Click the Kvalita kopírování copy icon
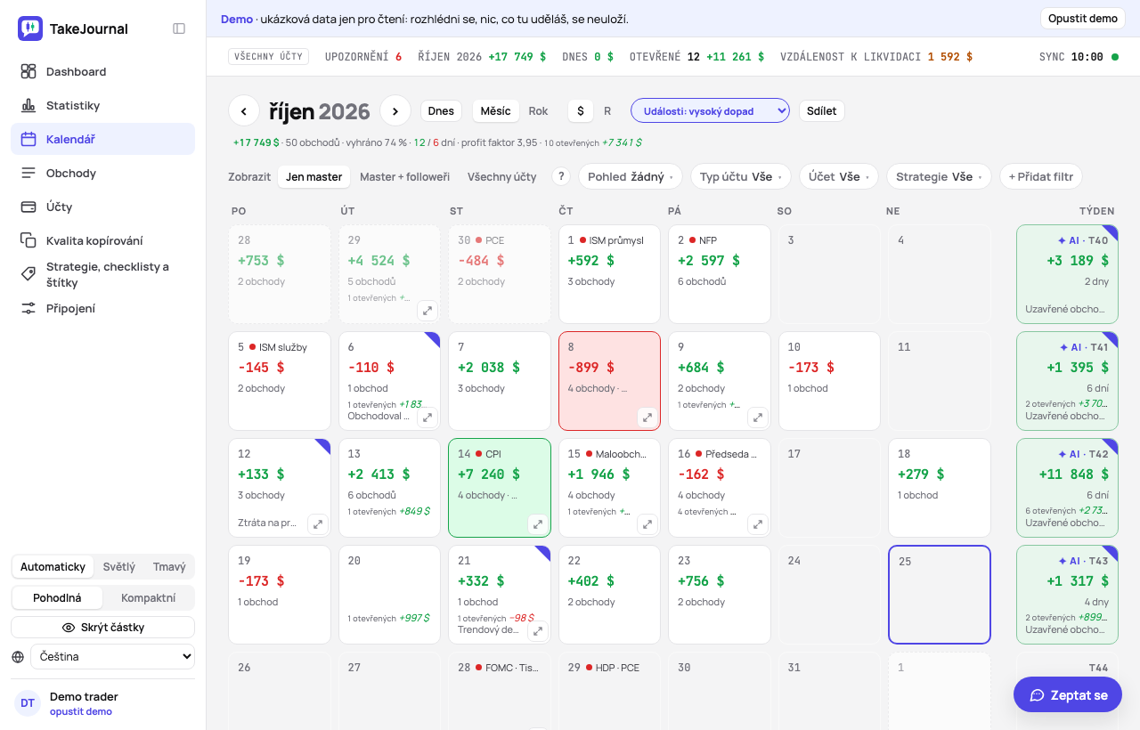The height and width of the screenshot is (730, 1140). pos(28,240)
